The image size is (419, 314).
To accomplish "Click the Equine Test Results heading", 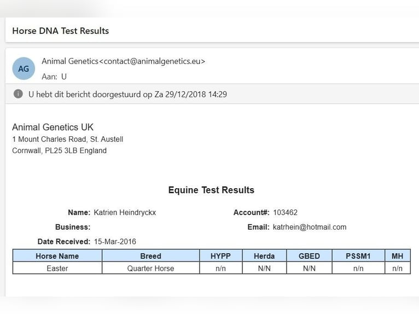I will coord(211,190).
